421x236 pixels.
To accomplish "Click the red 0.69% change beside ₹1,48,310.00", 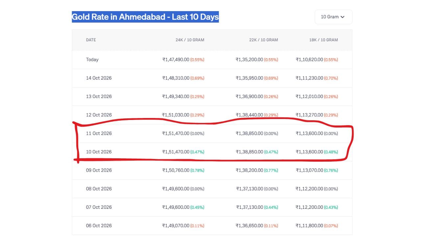I will [197, 78].
